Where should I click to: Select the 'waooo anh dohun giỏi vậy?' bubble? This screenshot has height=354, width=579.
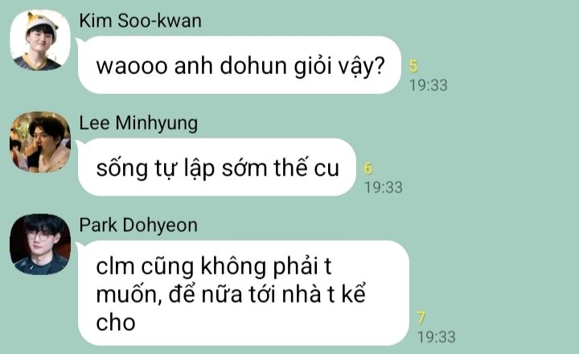[x=240, y=65]
